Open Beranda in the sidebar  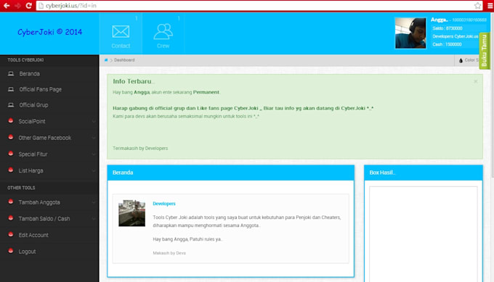pyautogui.click(x=29, y=74)
